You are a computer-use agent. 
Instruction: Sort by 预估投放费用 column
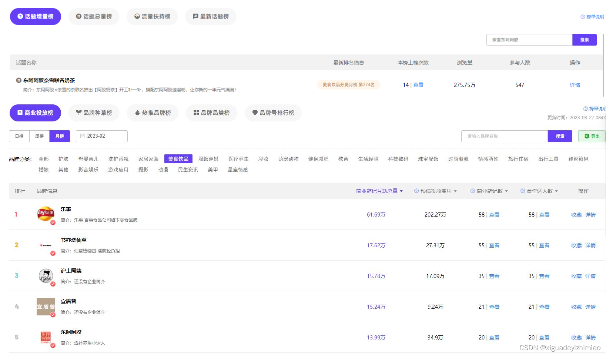tap(439, 191)
